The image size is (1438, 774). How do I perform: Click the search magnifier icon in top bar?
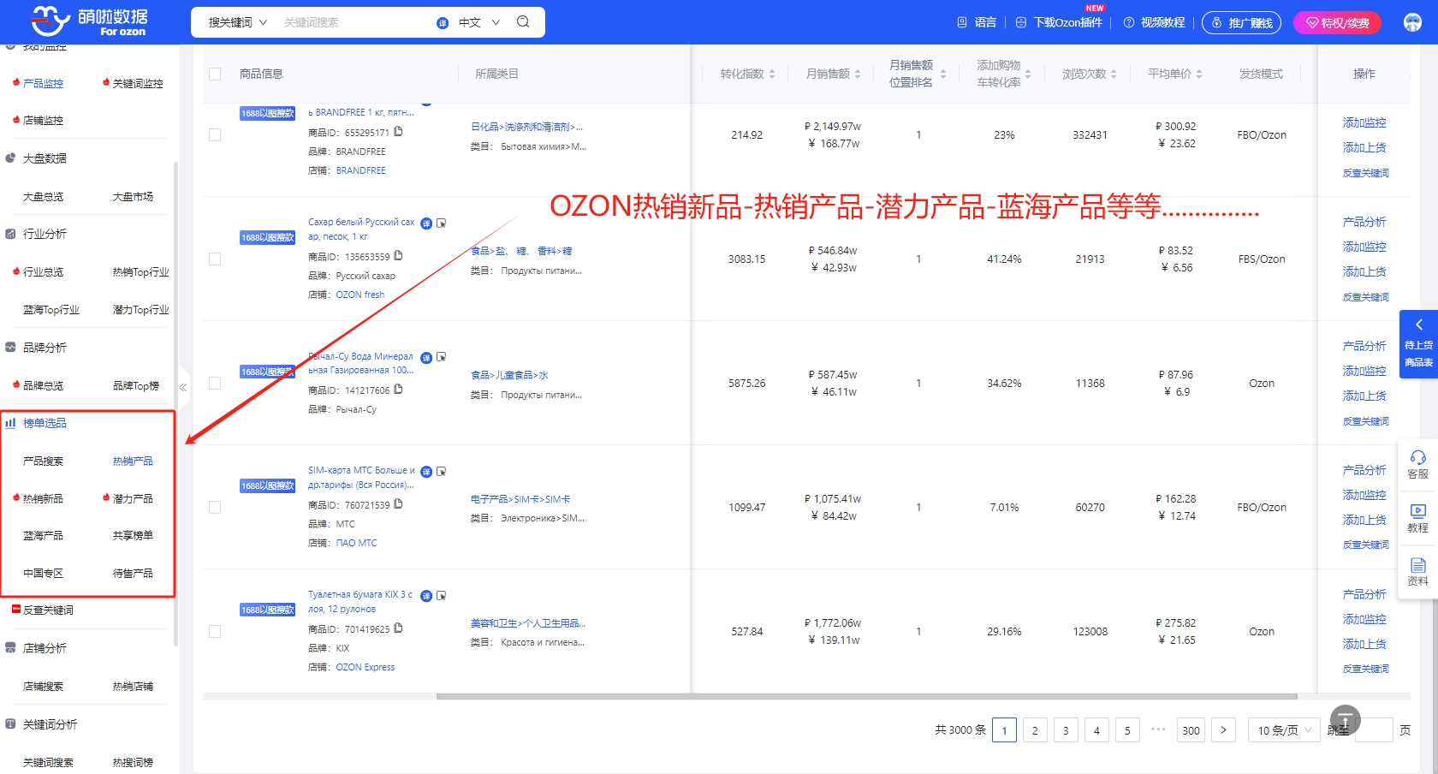pos(523,21)
